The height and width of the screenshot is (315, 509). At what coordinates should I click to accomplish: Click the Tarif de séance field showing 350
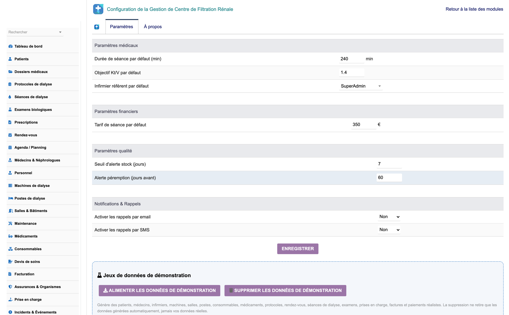click(x=364, y=125)
